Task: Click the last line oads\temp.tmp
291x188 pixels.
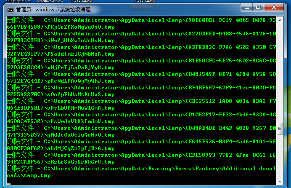Action: pos(29,175)
